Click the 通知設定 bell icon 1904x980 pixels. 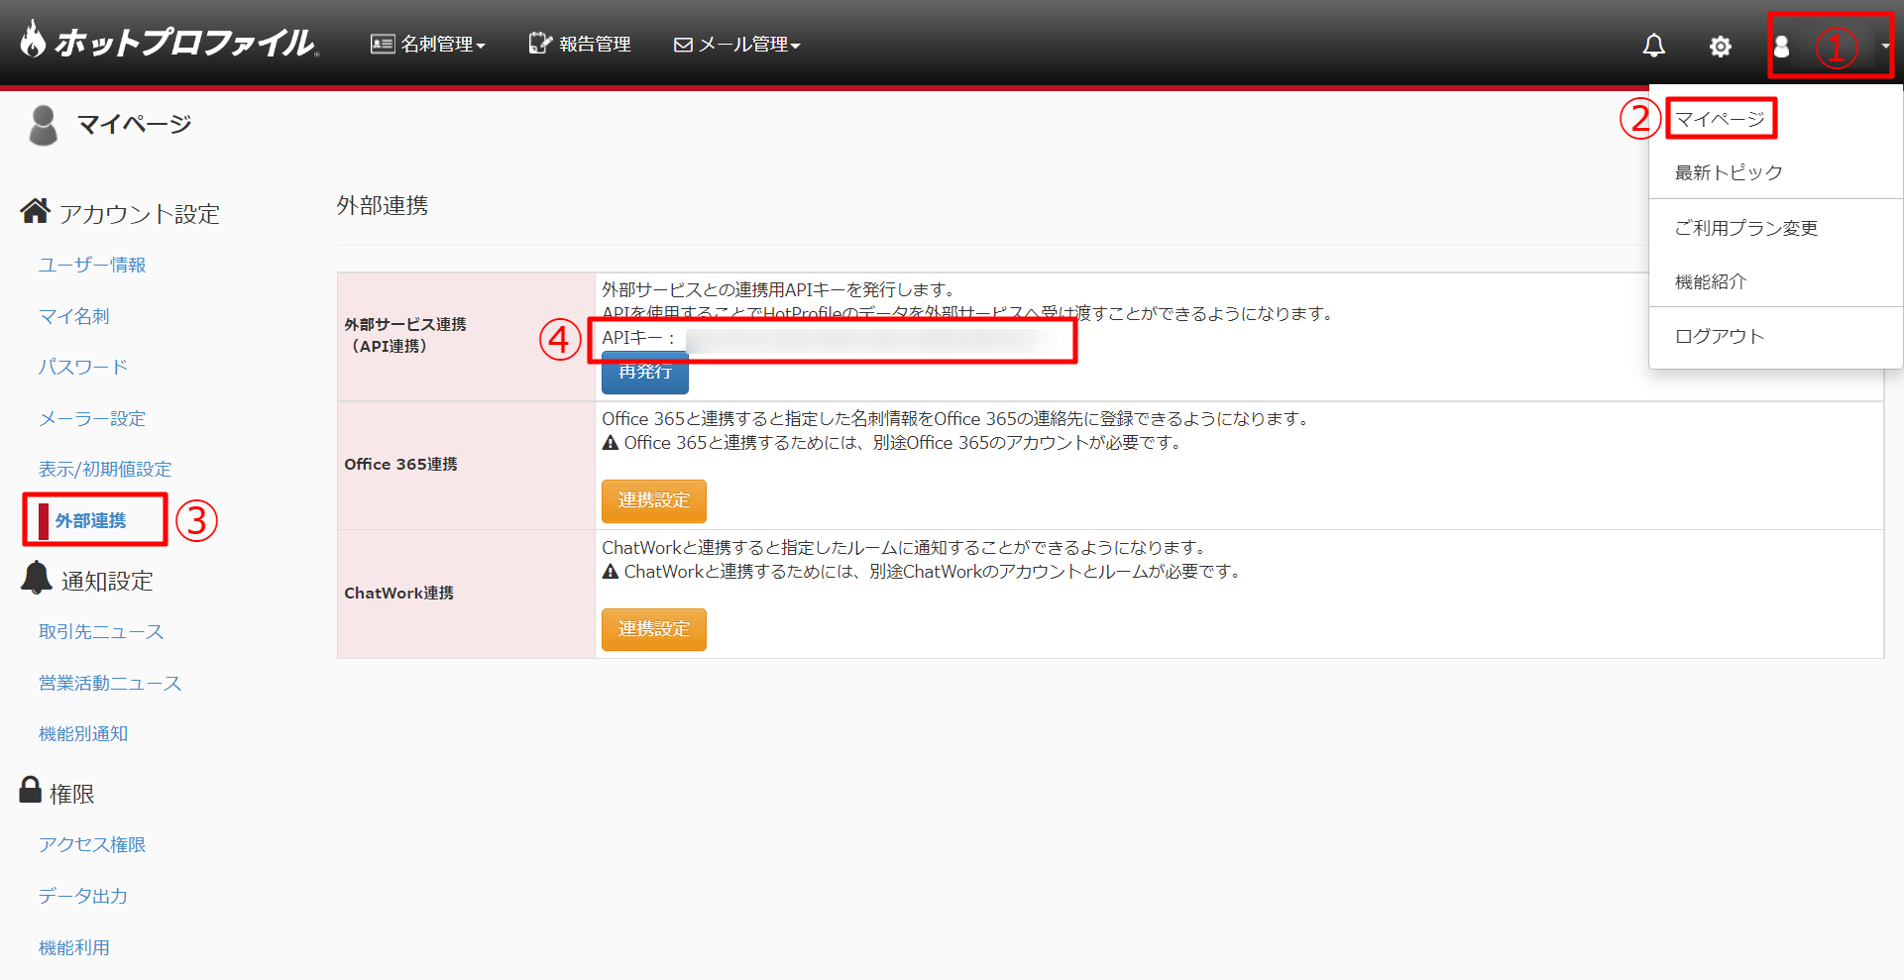(x=37, y=578)
